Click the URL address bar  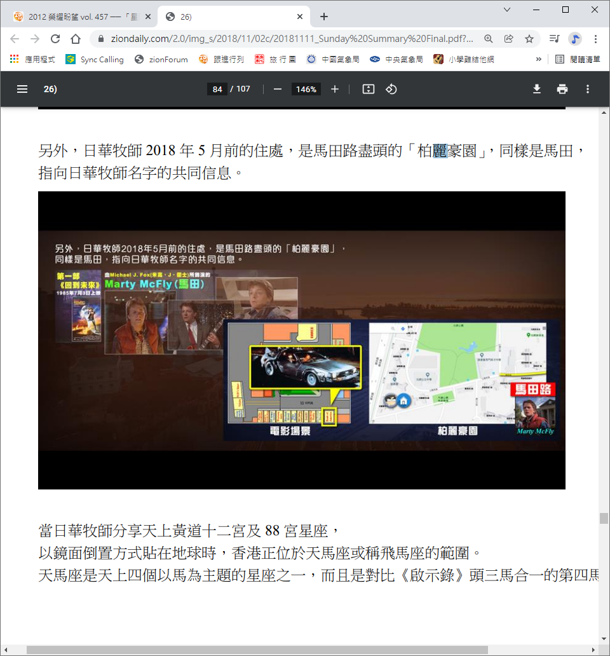tap(292, 39)
